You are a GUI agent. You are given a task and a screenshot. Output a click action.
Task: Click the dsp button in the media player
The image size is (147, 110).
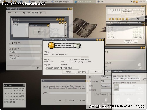[x=138, y=19]
